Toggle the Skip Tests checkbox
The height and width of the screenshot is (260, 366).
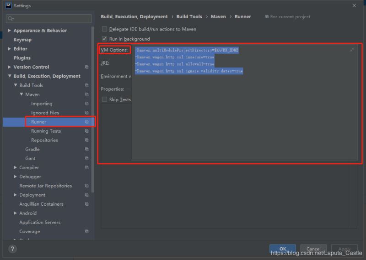104,99
